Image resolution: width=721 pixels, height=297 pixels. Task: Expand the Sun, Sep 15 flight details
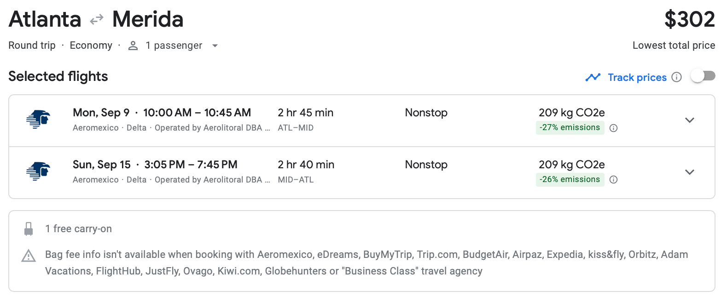689,172
